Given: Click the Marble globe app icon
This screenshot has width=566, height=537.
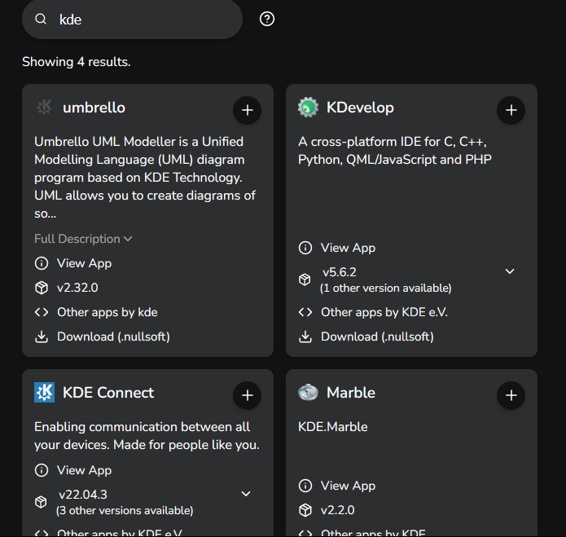Looking at the screenshot, I should [x=308, y=393].
